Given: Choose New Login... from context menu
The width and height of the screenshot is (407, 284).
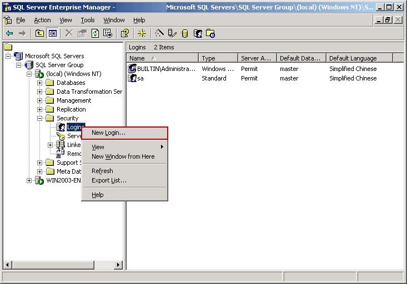Looking at the screenshot, I should [x=124, y=133].
